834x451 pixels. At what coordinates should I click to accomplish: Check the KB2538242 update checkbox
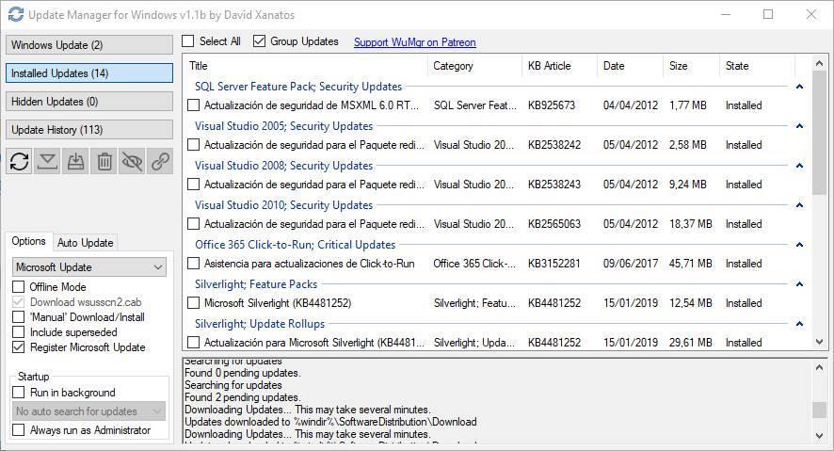(194, 145)
